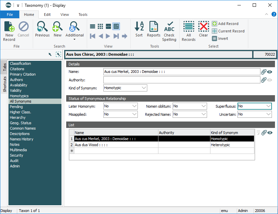Click the attachment paperclip beside Name field
Image resolution: width=278 pixels, height=214 pixels.
coord(264,72)
